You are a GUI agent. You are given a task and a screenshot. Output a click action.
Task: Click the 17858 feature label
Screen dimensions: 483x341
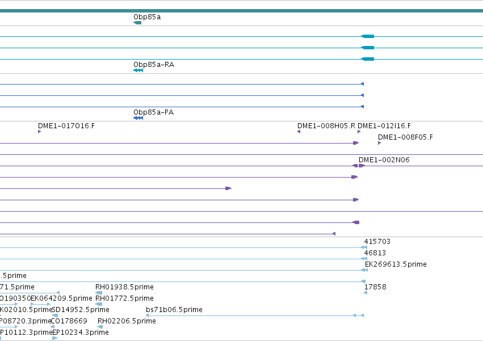[375, 287]
